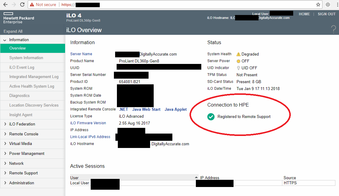The width and height of the screenshot is (339, 196).
Task: Click the Connection to HPE heading
Action: (x=228, y=105)
